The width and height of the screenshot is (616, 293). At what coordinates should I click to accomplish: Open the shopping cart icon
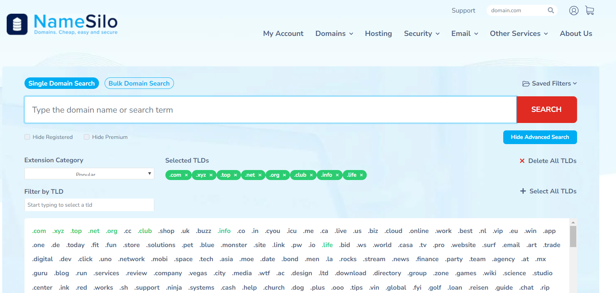(x=590, y=10)
